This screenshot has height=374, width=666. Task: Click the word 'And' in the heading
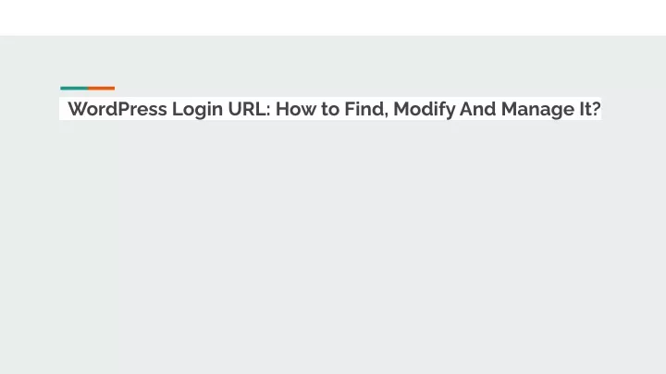(478, 109)
